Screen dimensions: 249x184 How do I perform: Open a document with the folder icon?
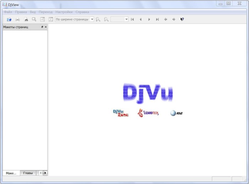tap(9, 19)
